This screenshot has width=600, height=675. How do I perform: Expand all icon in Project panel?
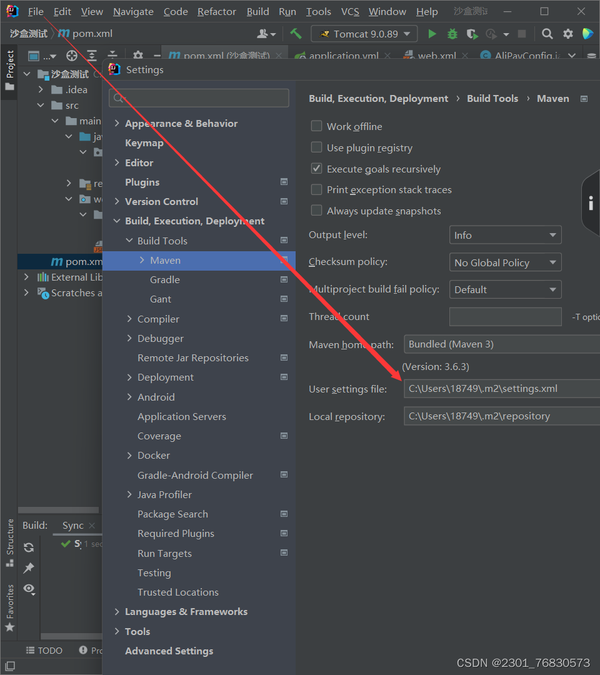tap(92, 56)
